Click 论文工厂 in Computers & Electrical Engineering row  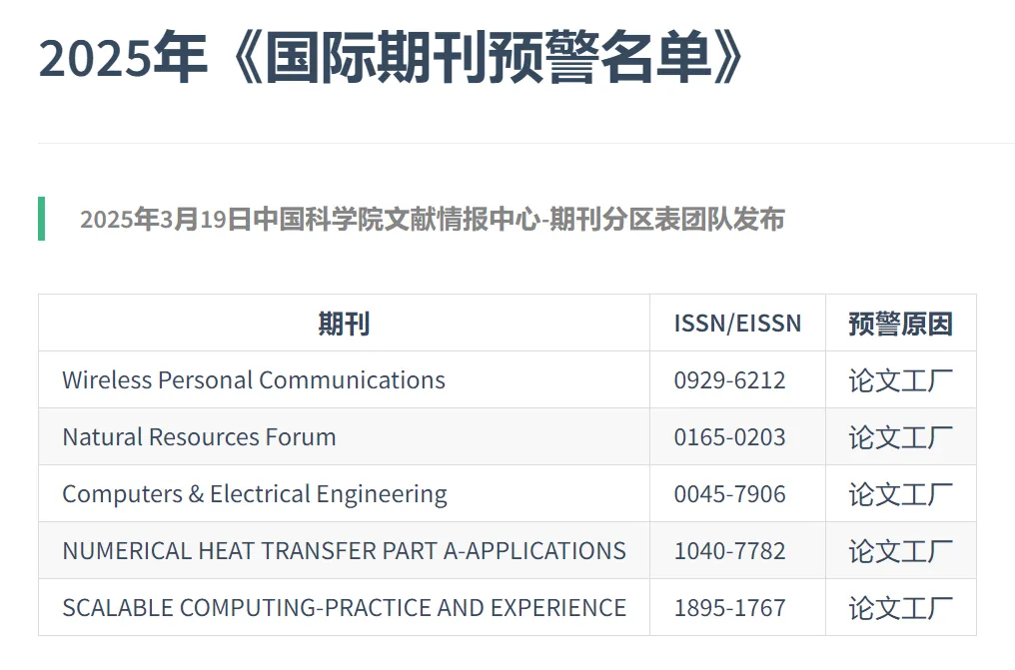(900, 494)
